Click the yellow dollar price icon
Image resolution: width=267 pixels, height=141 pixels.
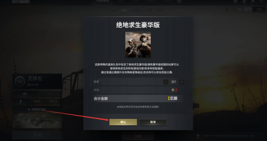click(x=169, y=98)
